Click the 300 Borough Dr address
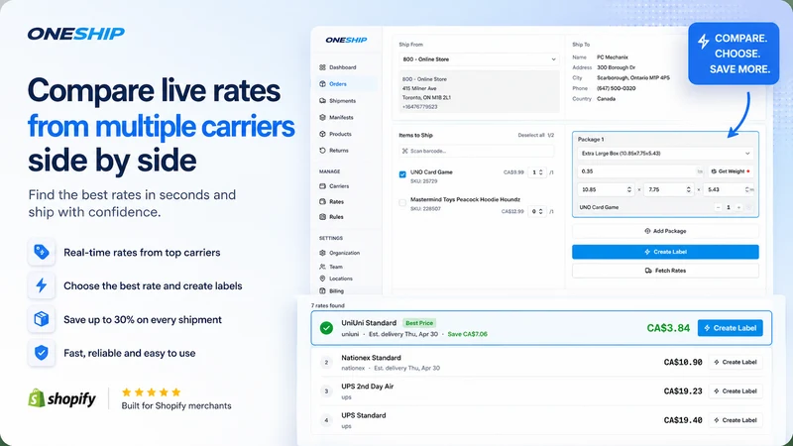The height and width of the screenshot is (446, 793). (x=616, y=67)
